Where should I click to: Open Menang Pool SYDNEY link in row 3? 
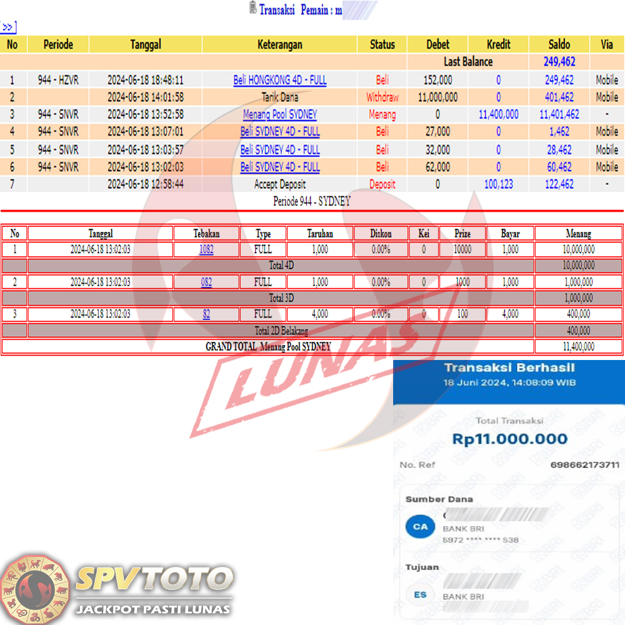click(x=280, y=114)
